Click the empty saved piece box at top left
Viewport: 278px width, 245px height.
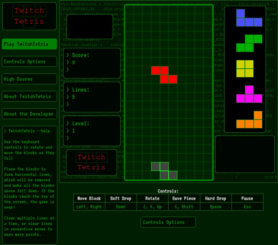[90, 27]
